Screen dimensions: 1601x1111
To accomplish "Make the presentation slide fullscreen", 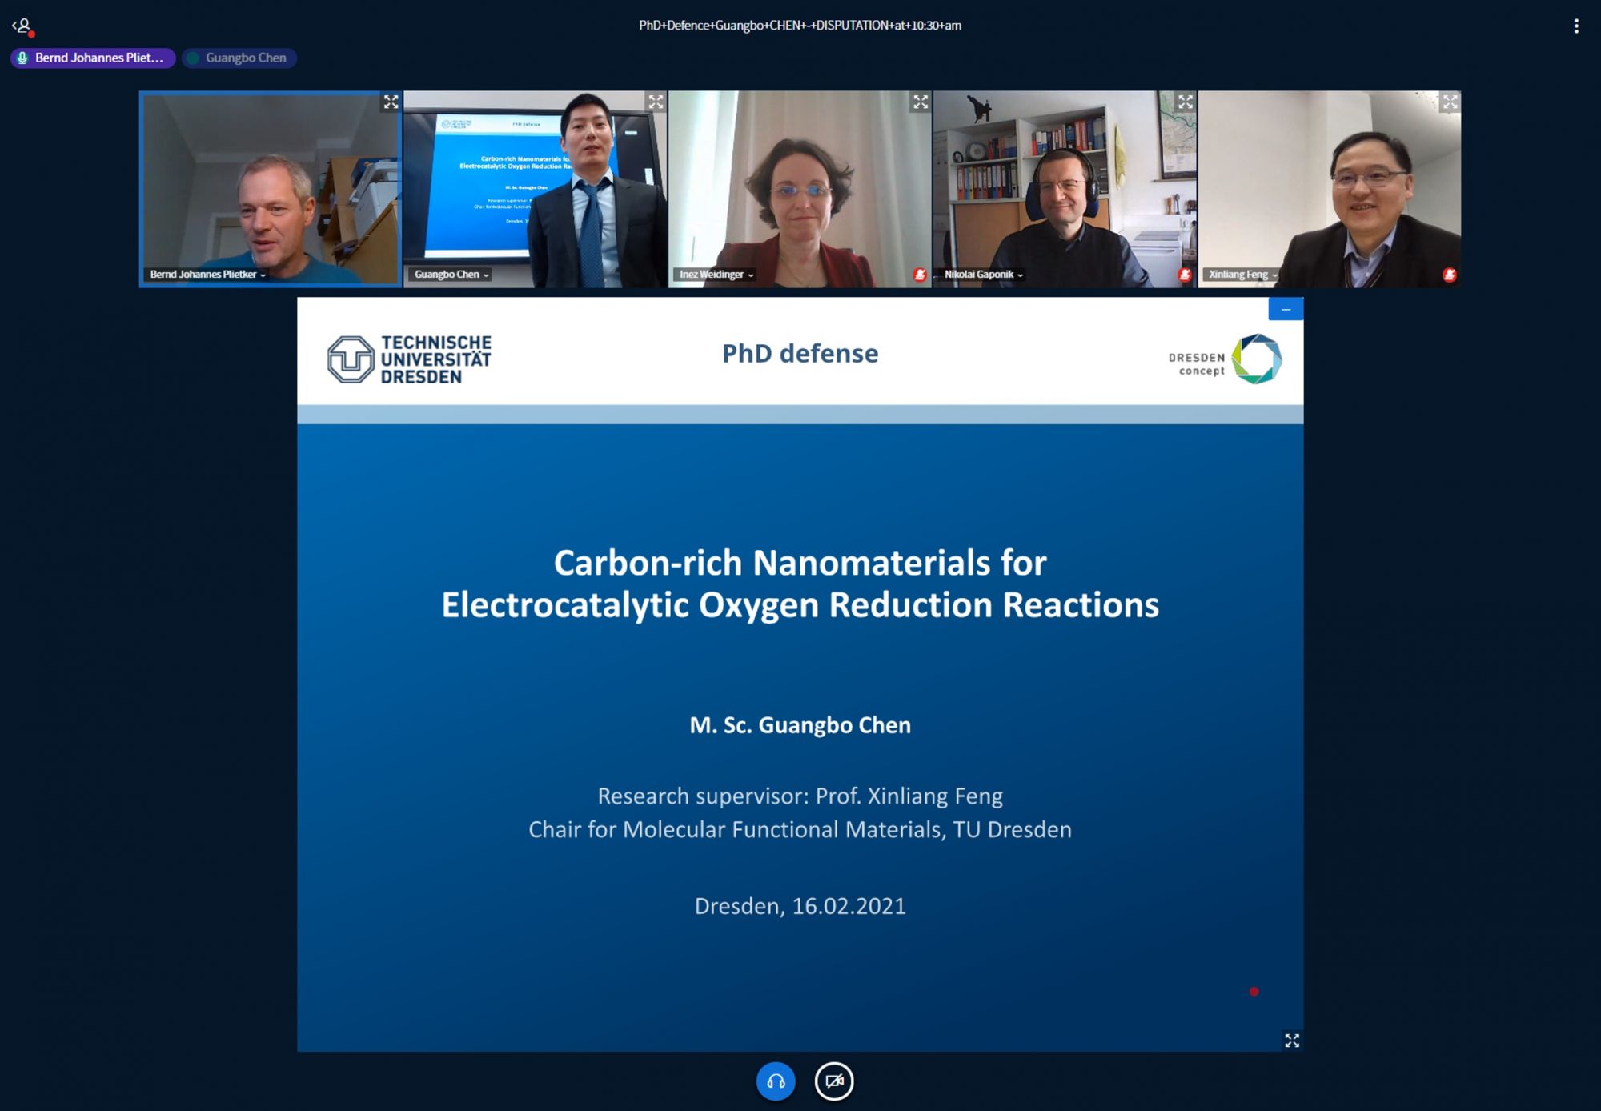I will click(x=1291, y=1040).
